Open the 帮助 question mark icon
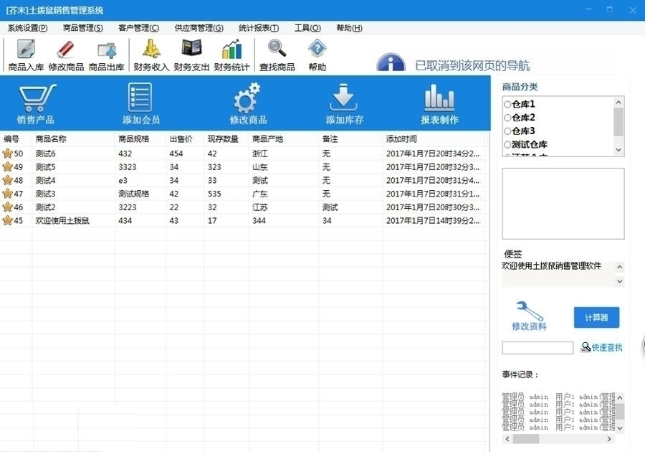 point(317,49)
